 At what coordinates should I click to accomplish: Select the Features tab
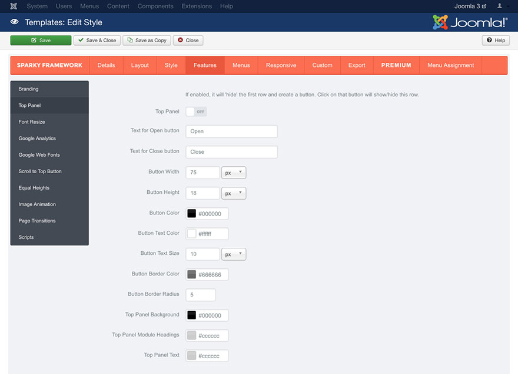[x=205, y=65]
